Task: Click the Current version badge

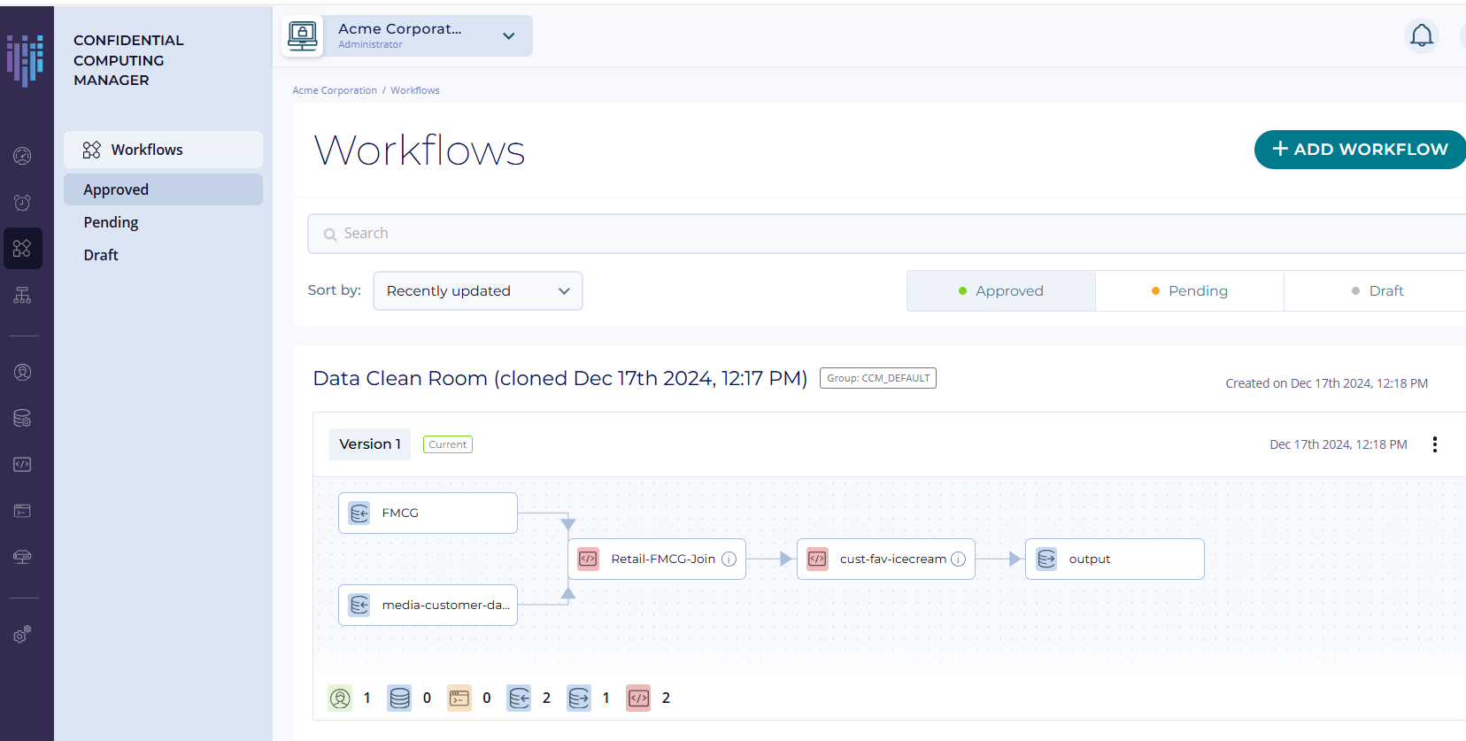Action: click(448, 444)
